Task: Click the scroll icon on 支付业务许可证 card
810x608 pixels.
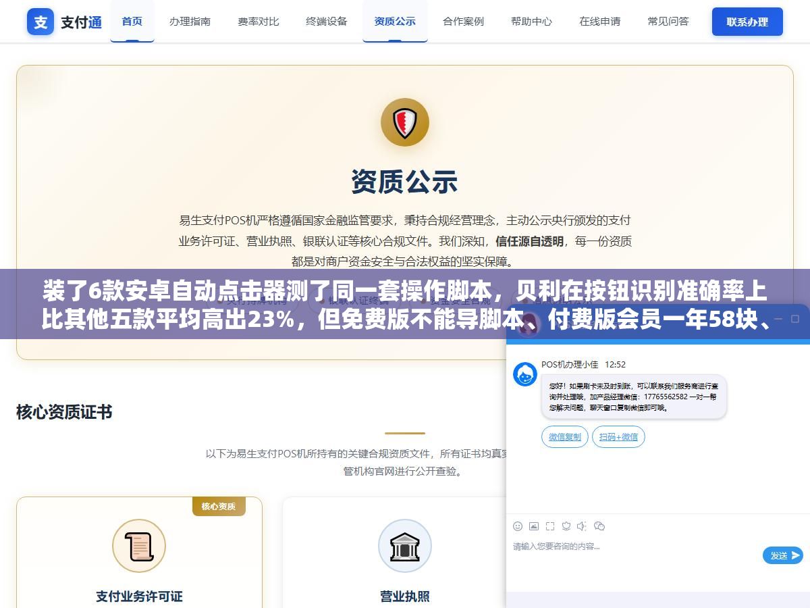Action: [x=139, y=546]
